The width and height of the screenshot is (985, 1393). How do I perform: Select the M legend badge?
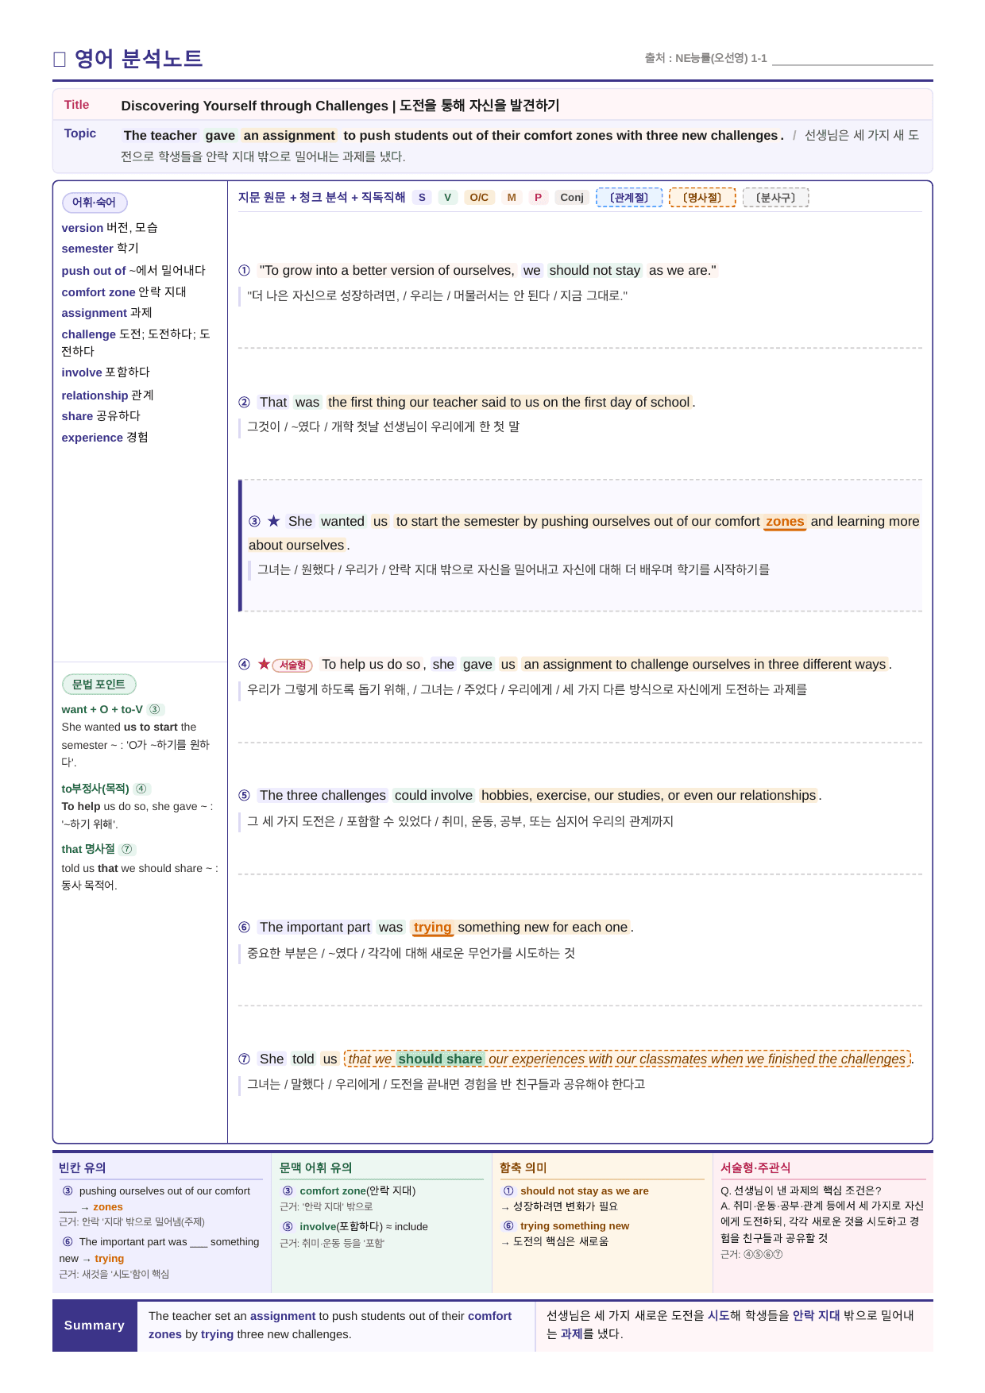click(x=512, y=198)
